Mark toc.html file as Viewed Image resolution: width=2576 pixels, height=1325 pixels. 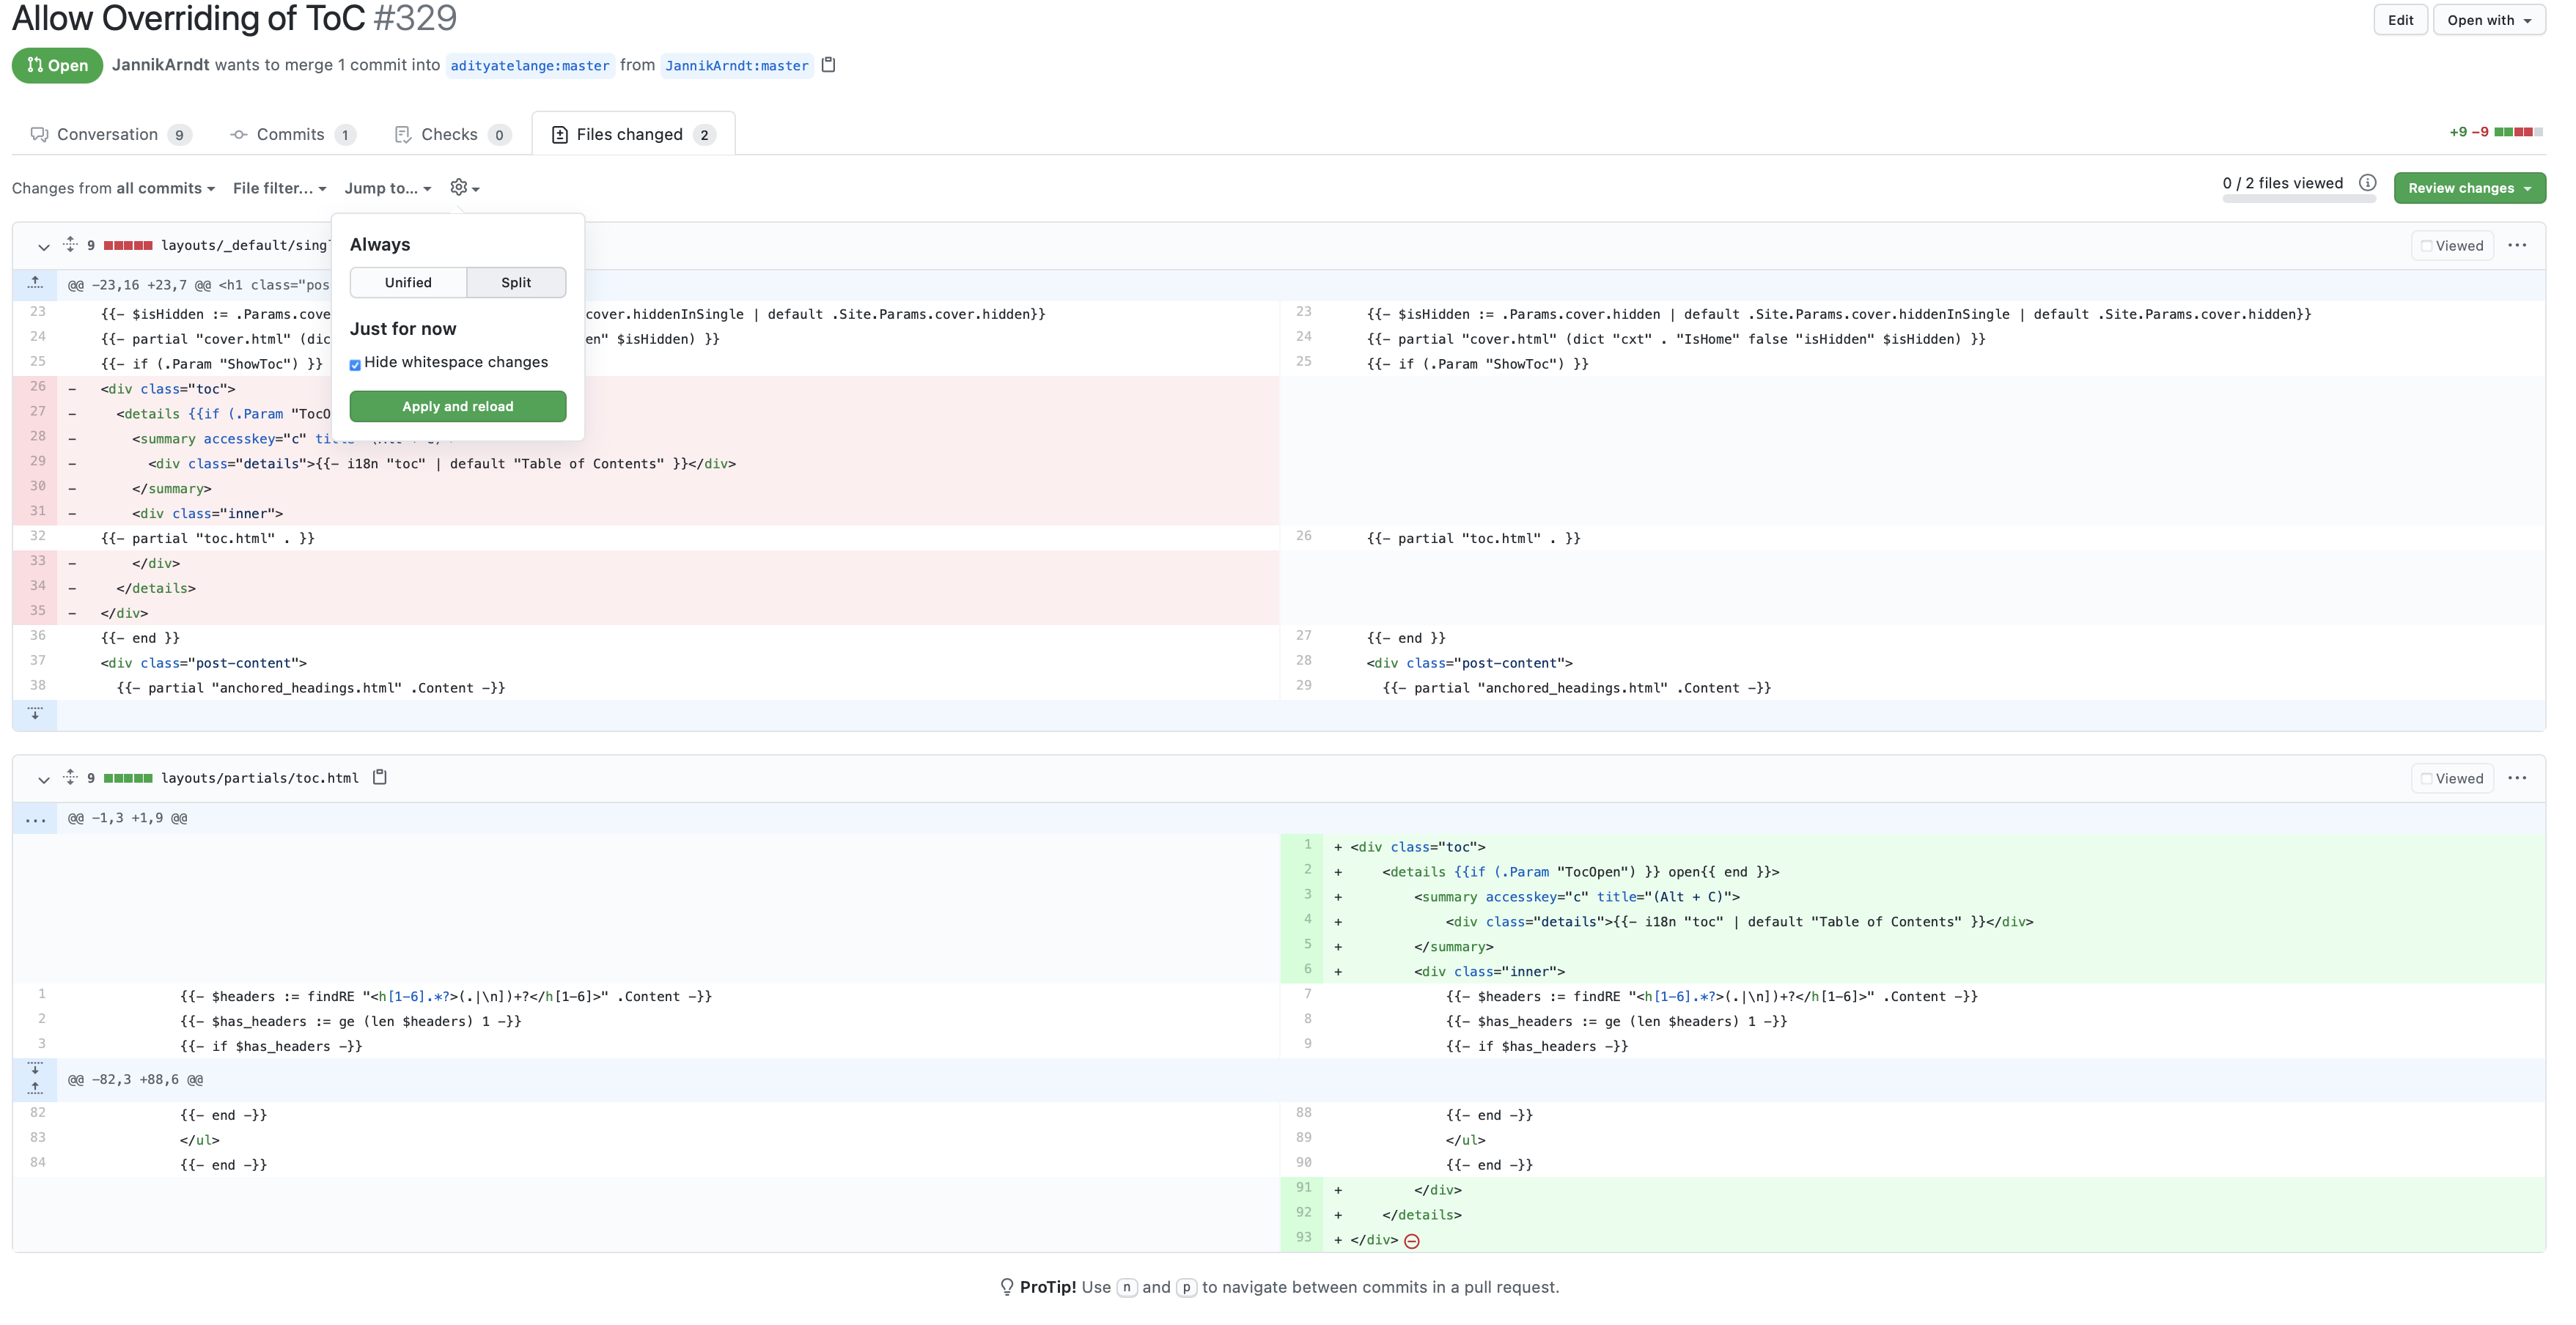[2452, 778]
